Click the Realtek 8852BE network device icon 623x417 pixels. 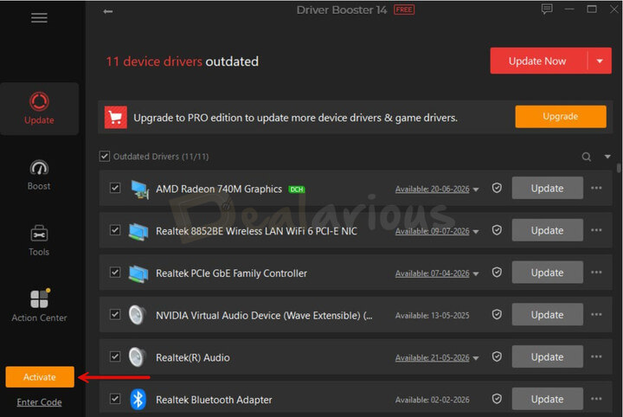138,232
